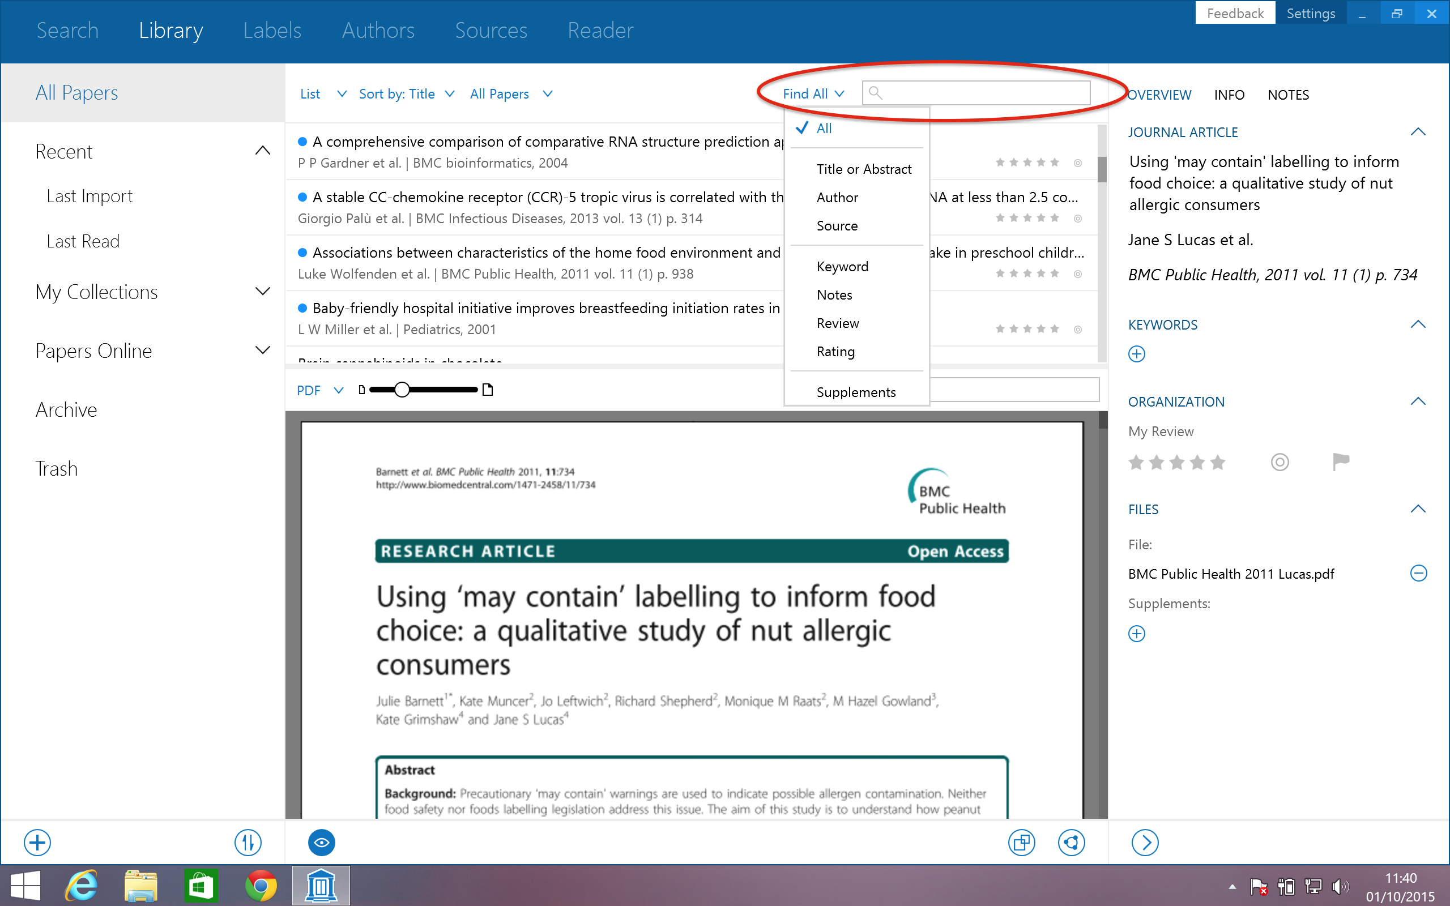This screenshot has width=1450, height=906.
Task: Toggle the unread dot of the Baby-friendly hospital paper
Action: (302, 308)
